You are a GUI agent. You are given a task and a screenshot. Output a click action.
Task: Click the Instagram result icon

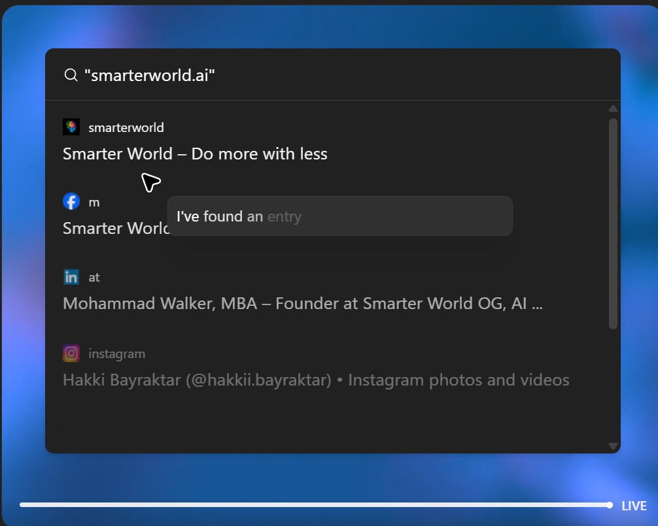[x=71, y=353]
